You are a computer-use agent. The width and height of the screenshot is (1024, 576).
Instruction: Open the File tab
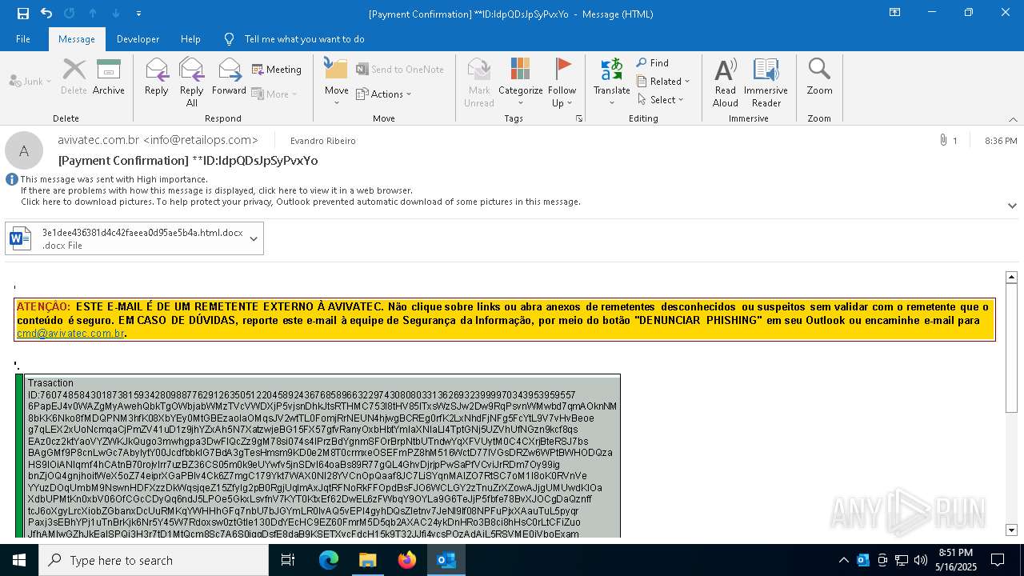click(23, 39)
